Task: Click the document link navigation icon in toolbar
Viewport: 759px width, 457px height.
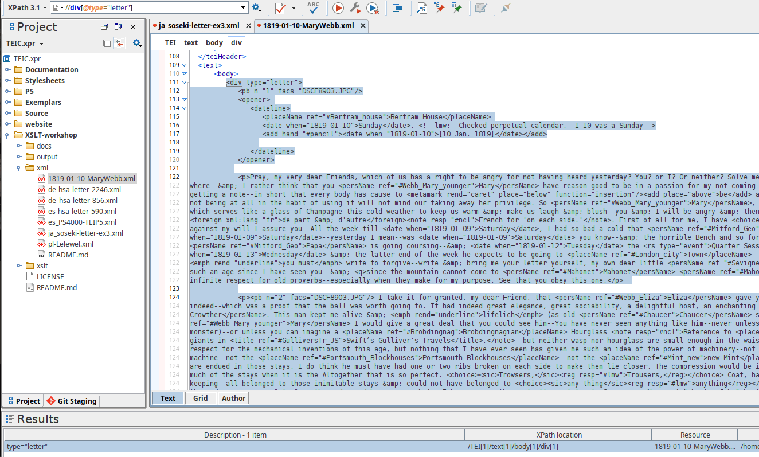Action: (x=422, y=8)
